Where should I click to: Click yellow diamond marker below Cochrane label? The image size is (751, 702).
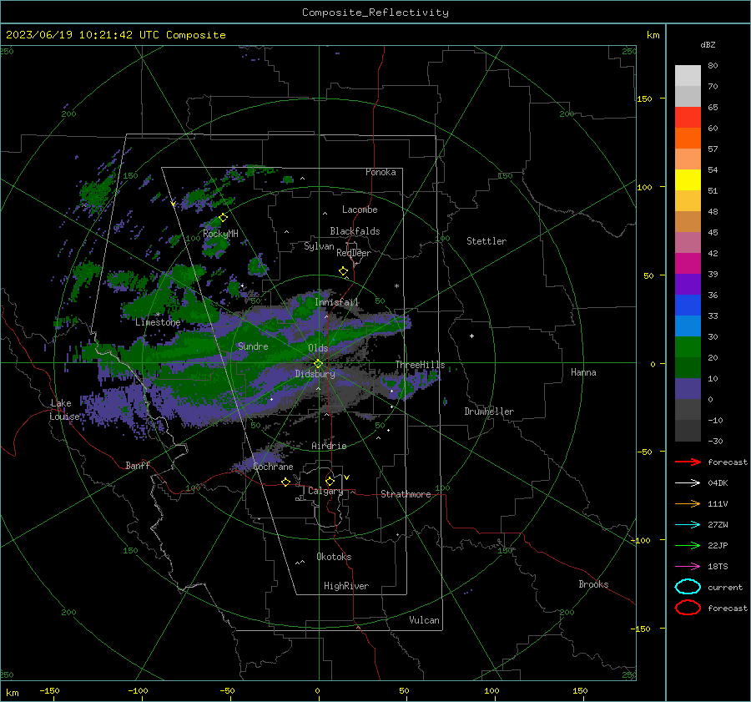click(x=286, y=482)
